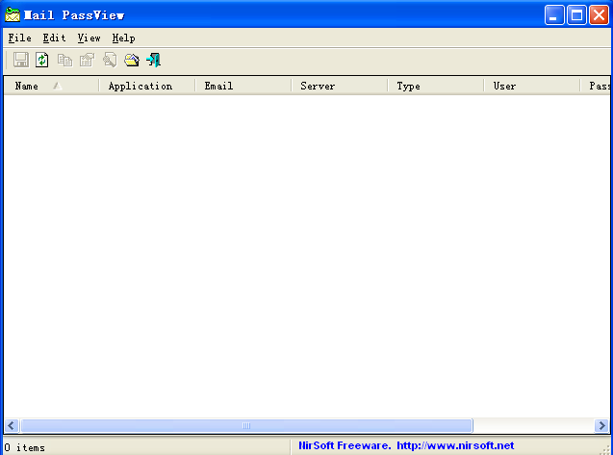The width and height of the screenshot is (613, 455).
Task: Sort by the Name column header
Action: 51,86
